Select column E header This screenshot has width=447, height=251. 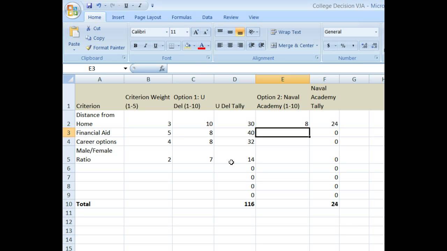283,79
